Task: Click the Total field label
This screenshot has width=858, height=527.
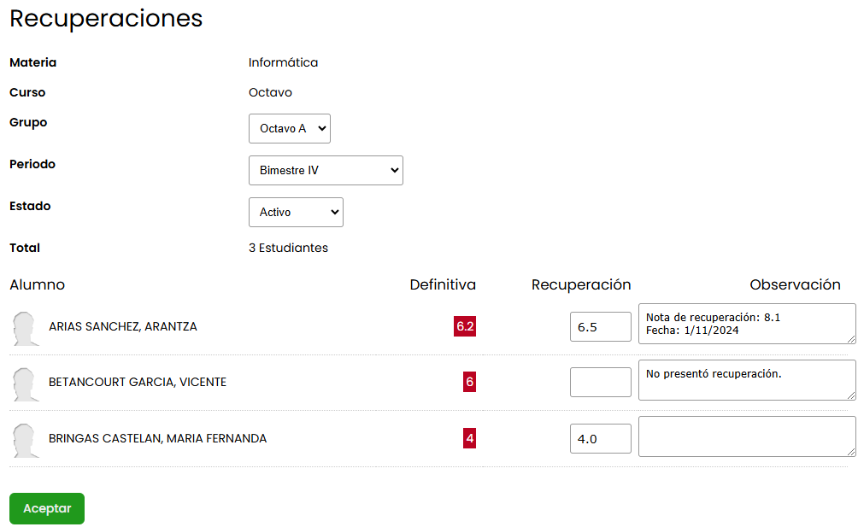Action: click(25, 248)
